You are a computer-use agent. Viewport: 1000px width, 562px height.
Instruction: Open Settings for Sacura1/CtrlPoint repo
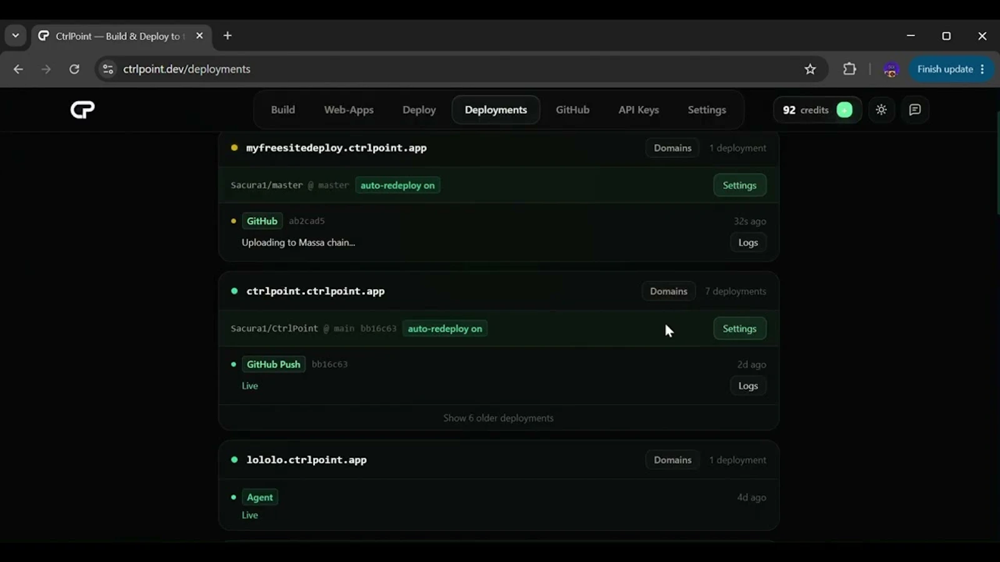[739, 328]
